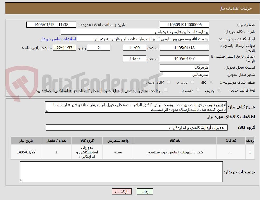Viewport: 260px width, 200px height.
Task: Click the province field هرمزگان
Action: click(184, 67)
